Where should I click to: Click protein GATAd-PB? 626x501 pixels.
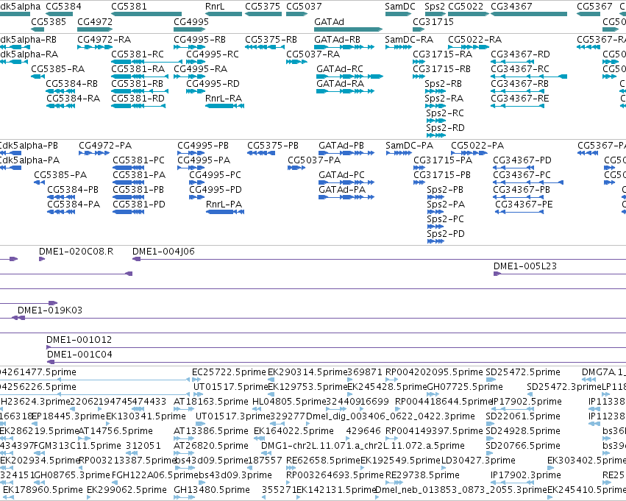[346, 153]
